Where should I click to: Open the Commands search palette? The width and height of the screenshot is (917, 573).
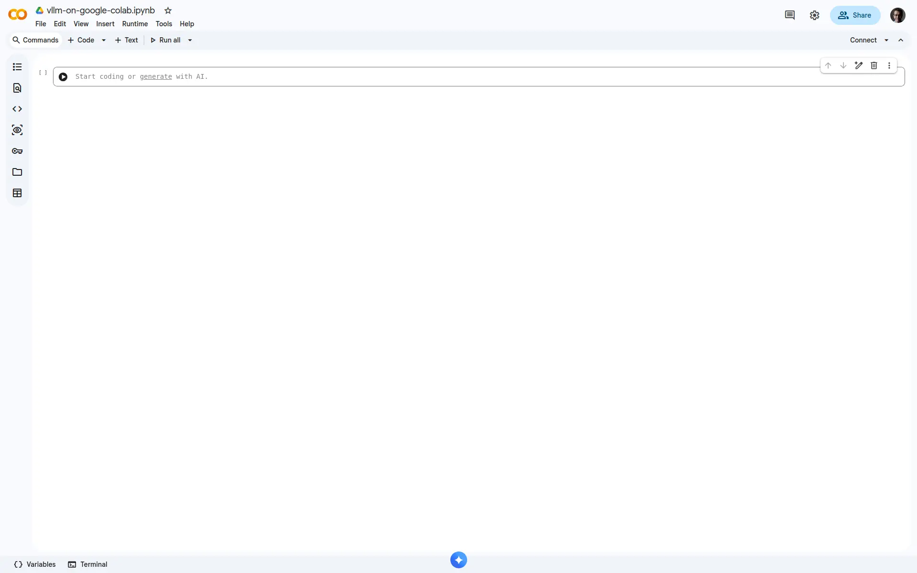pos(36,40)
